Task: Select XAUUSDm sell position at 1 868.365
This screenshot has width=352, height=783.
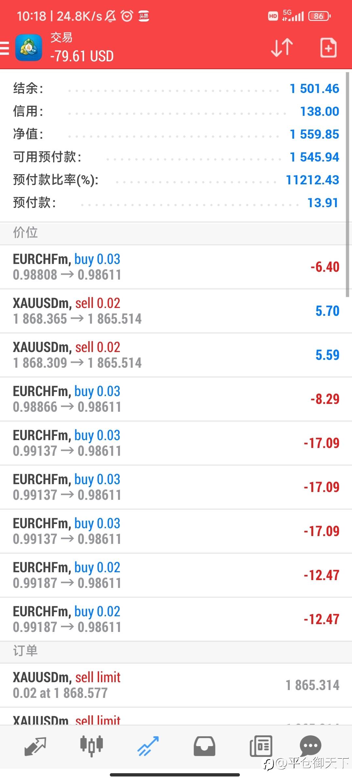Action: [x=176, y=311]
